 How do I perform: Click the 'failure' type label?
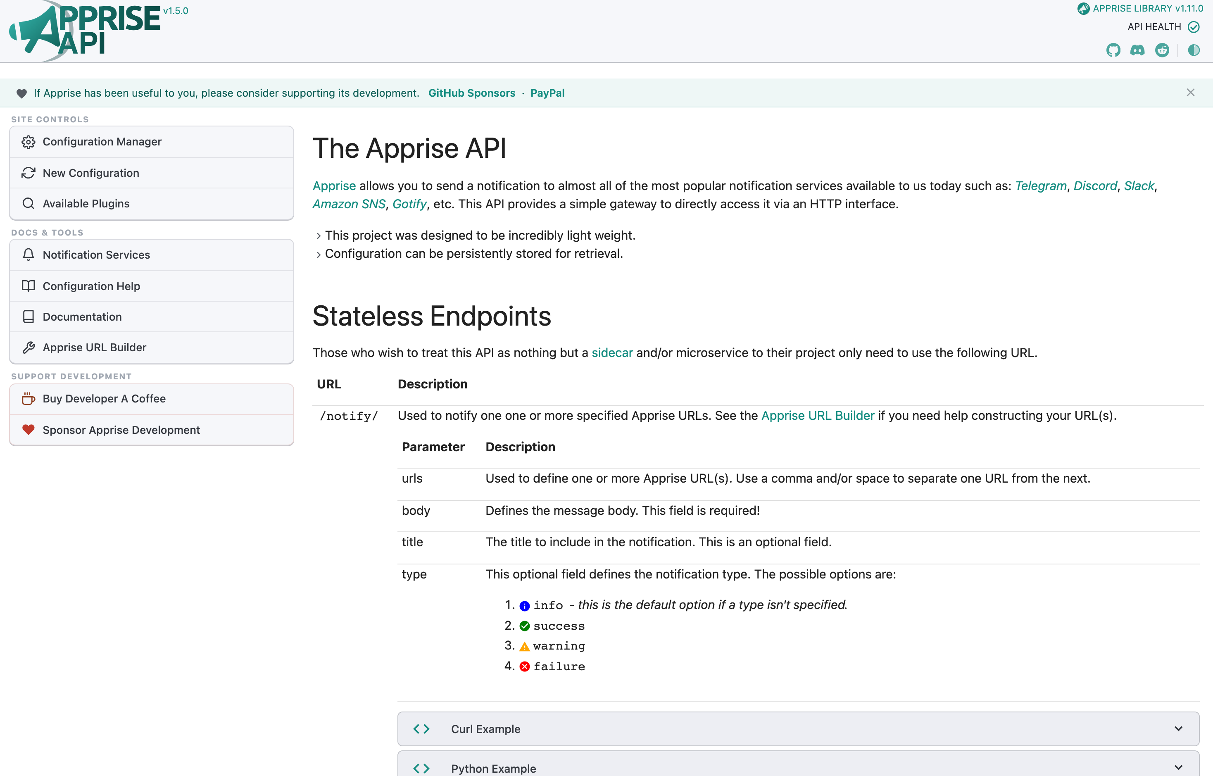point(559,667)
